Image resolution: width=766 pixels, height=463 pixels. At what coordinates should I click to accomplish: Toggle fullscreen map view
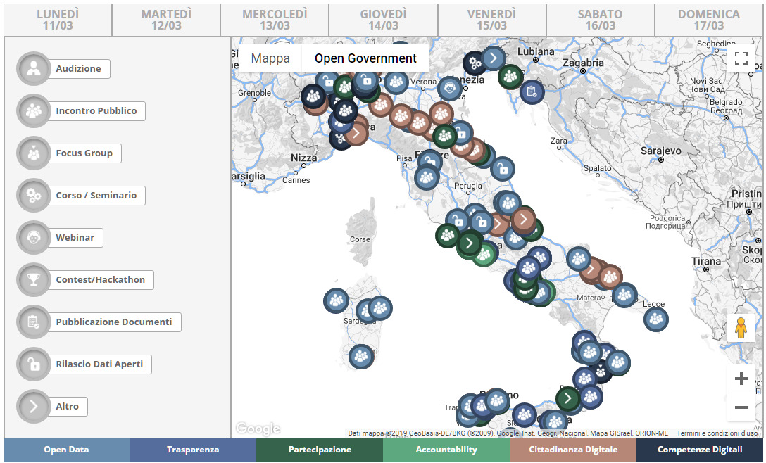741,58
